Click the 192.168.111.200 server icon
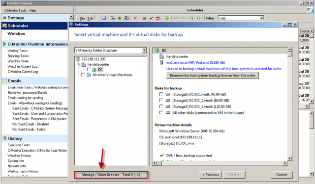Image resolution: width=315 pixels, height=184 pixels. (x=78, y=59)
